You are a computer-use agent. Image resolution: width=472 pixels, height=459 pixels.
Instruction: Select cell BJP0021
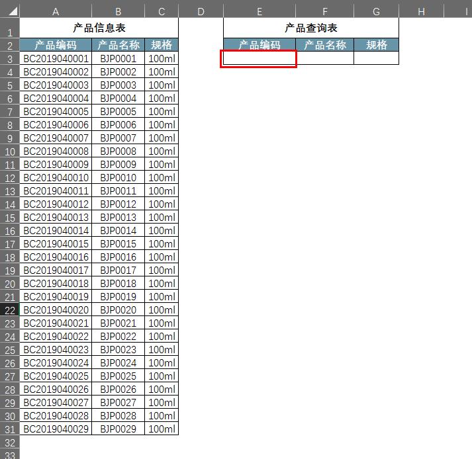tap(118, 323)
